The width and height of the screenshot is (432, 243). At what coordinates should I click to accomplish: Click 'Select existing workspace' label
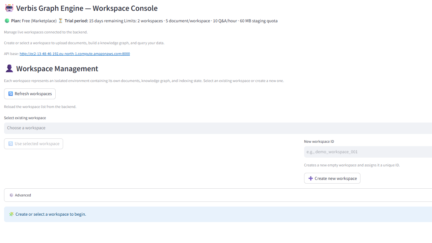pyautogui.click(x=25, y=118)
